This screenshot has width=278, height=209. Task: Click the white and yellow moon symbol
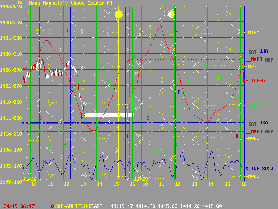[171, 15]
